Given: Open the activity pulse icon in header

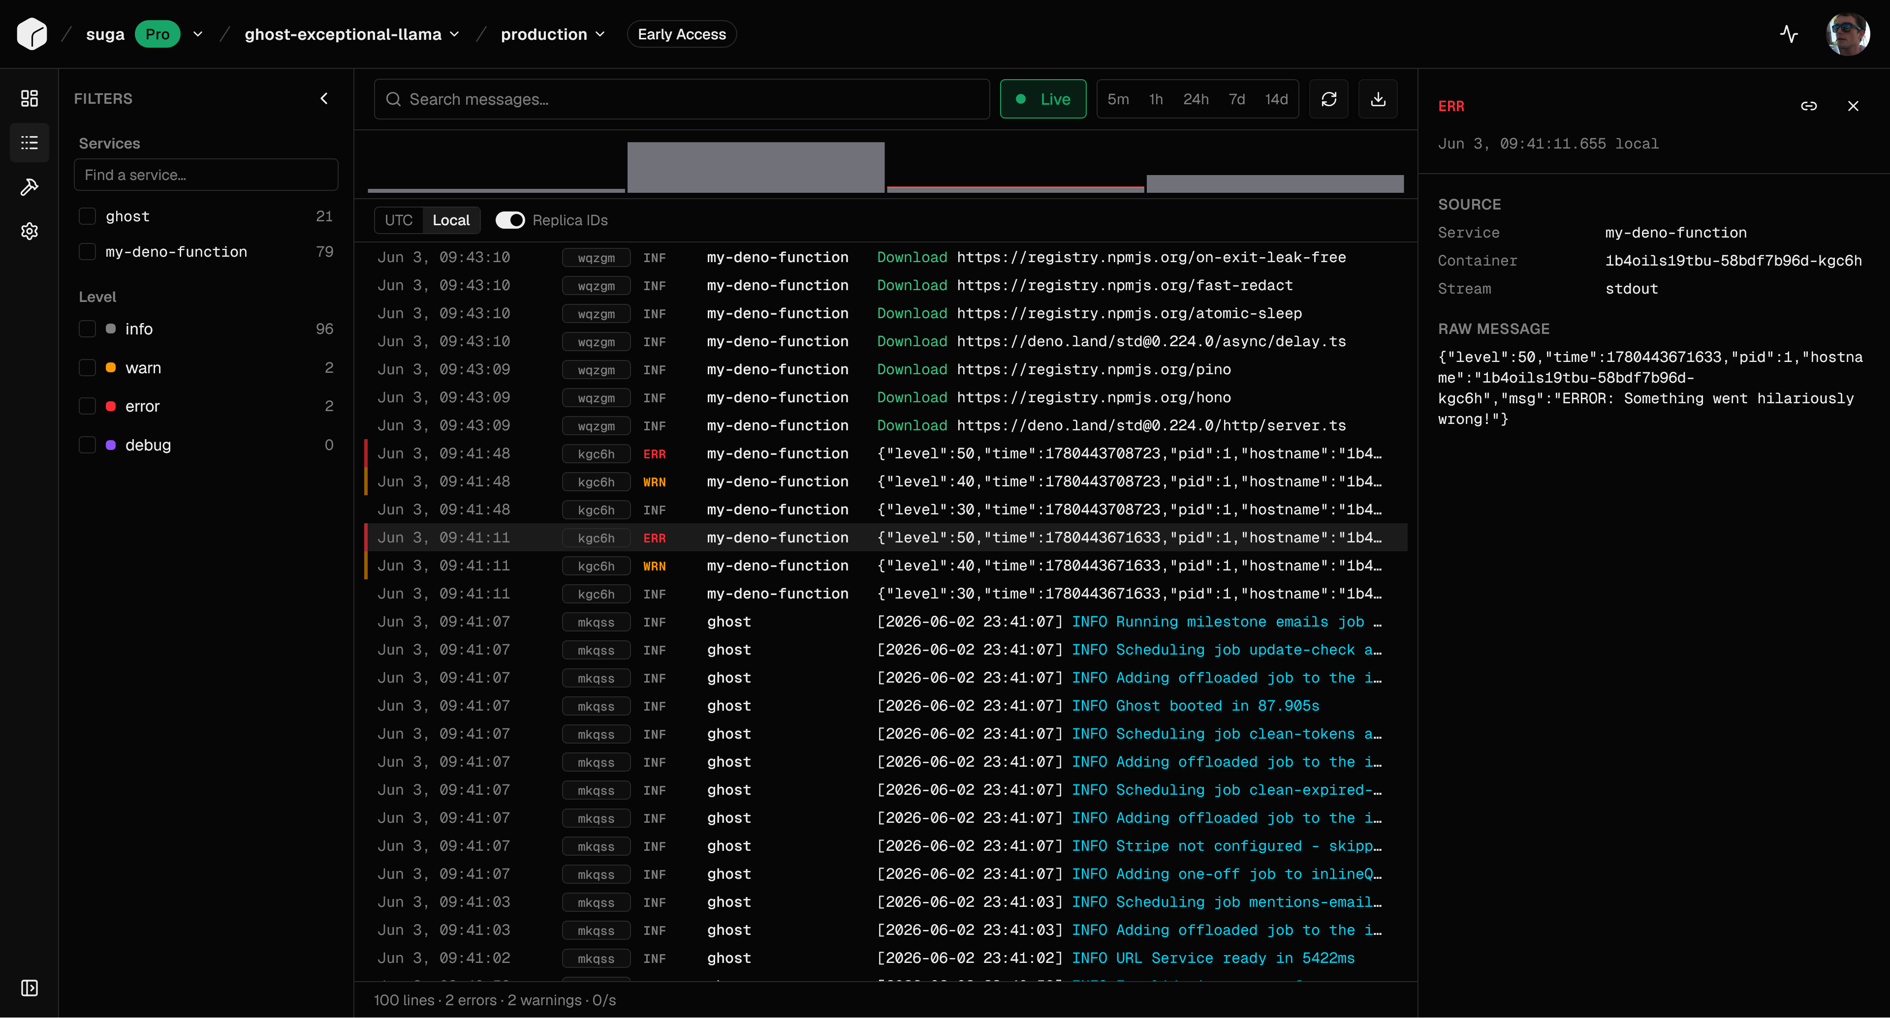Looking at the screenshot, I should pos(1789,34).
